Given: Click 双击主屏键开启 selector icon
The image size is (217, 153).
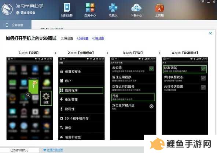Looking at the screenshot, I should [x=151, y=106].
